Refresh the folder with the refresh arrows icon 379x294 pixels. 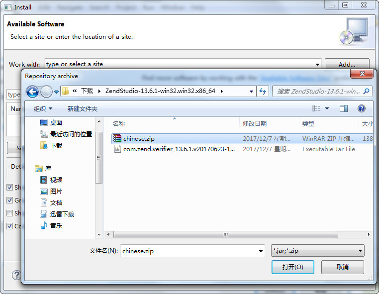[x=263, y=91]
